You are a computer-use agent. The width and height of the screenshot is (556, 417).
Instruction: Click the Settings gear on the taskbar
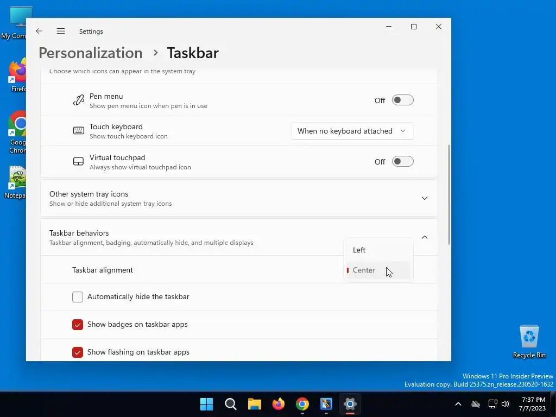click(x=350, y=404)
